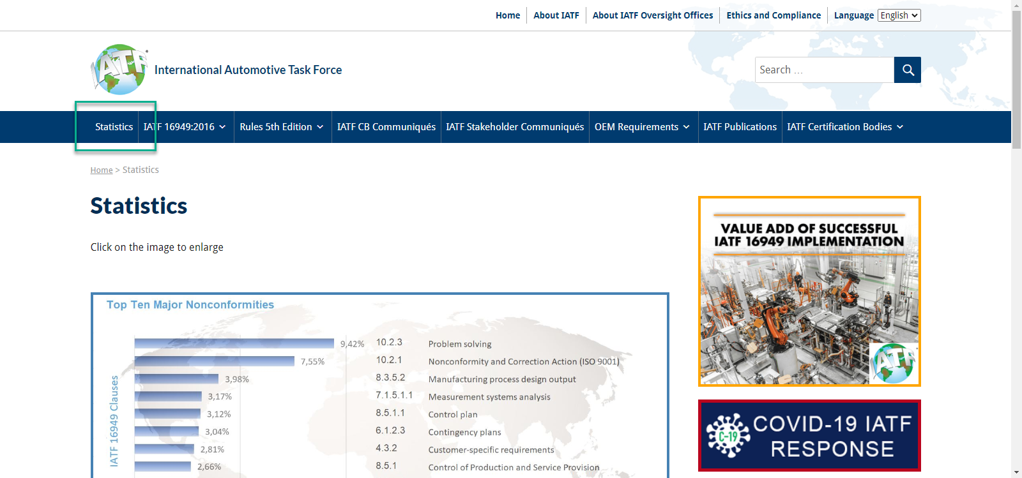This screenshot has width=1022, height=478.
Task: Open the About IATF link
Action: 556,15
